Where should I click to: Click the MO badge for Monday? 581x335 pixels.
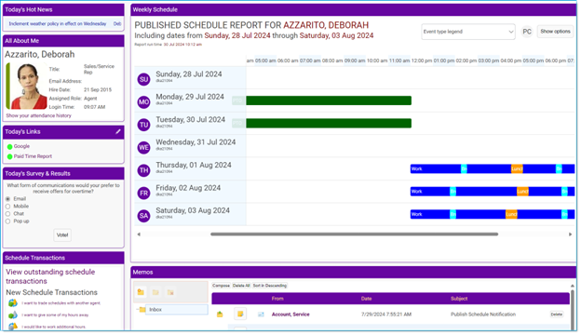click(143, 102)
